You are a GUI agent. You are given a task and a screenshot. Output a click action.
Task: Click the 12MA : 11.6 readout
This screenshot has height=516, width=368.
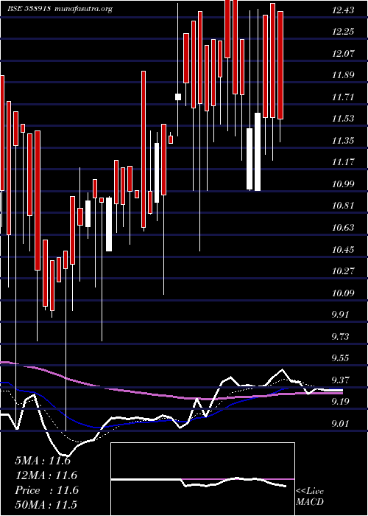click(46, 475)
